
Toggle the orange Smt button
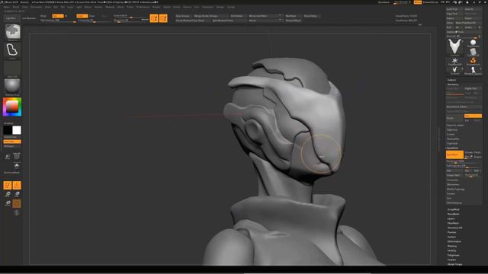(x=473, y=116)
